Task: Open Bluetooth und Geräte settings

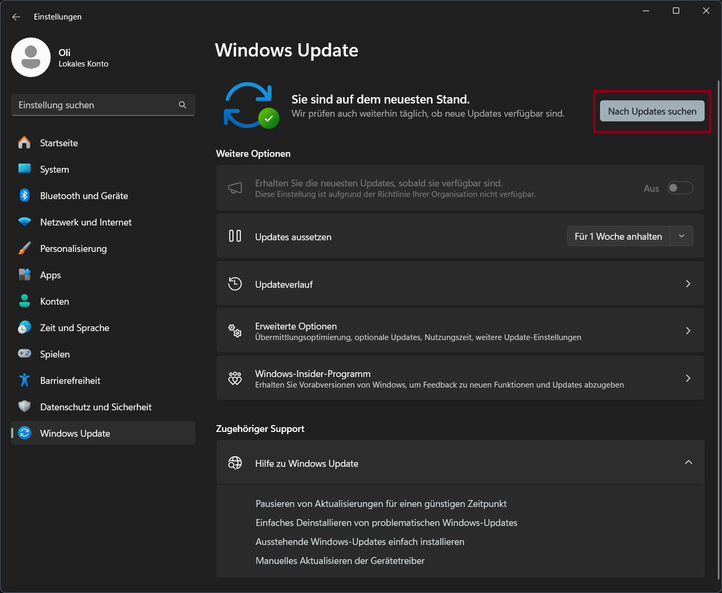Action: point(103,196)
